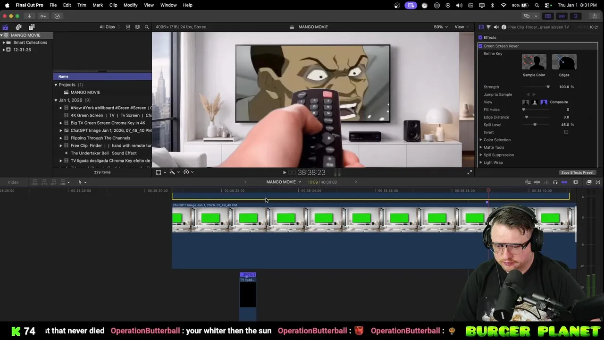
Task: Click the Share export icon
Action: (594, 16)
